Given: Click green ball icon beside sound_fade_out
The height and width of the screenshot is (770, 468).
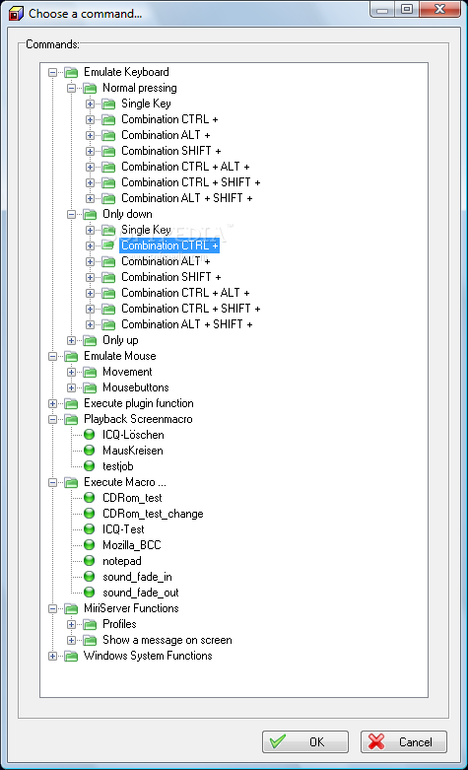Looking at the screenshot, I should pyautogui.click(x=90, y=593).
